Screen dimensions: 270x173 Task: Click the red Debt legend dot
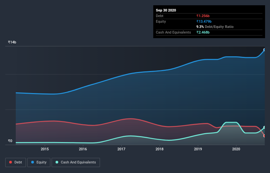[x=11, y=162]
